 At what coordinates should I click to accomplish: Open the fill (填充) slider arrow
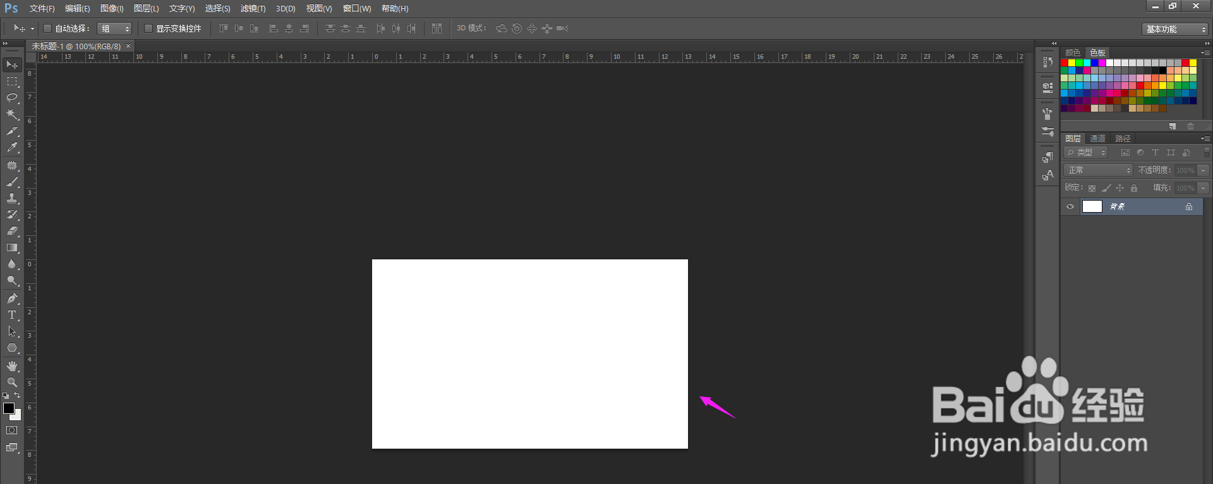(x=1204, y=188)
